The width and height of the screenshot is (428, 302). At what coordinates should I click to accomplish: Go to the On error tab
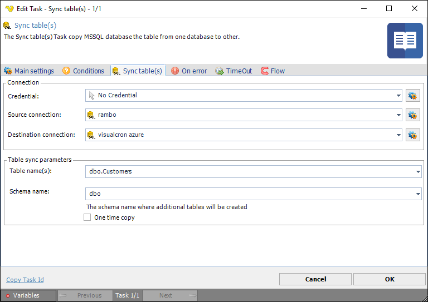click(x=189, y=71)
